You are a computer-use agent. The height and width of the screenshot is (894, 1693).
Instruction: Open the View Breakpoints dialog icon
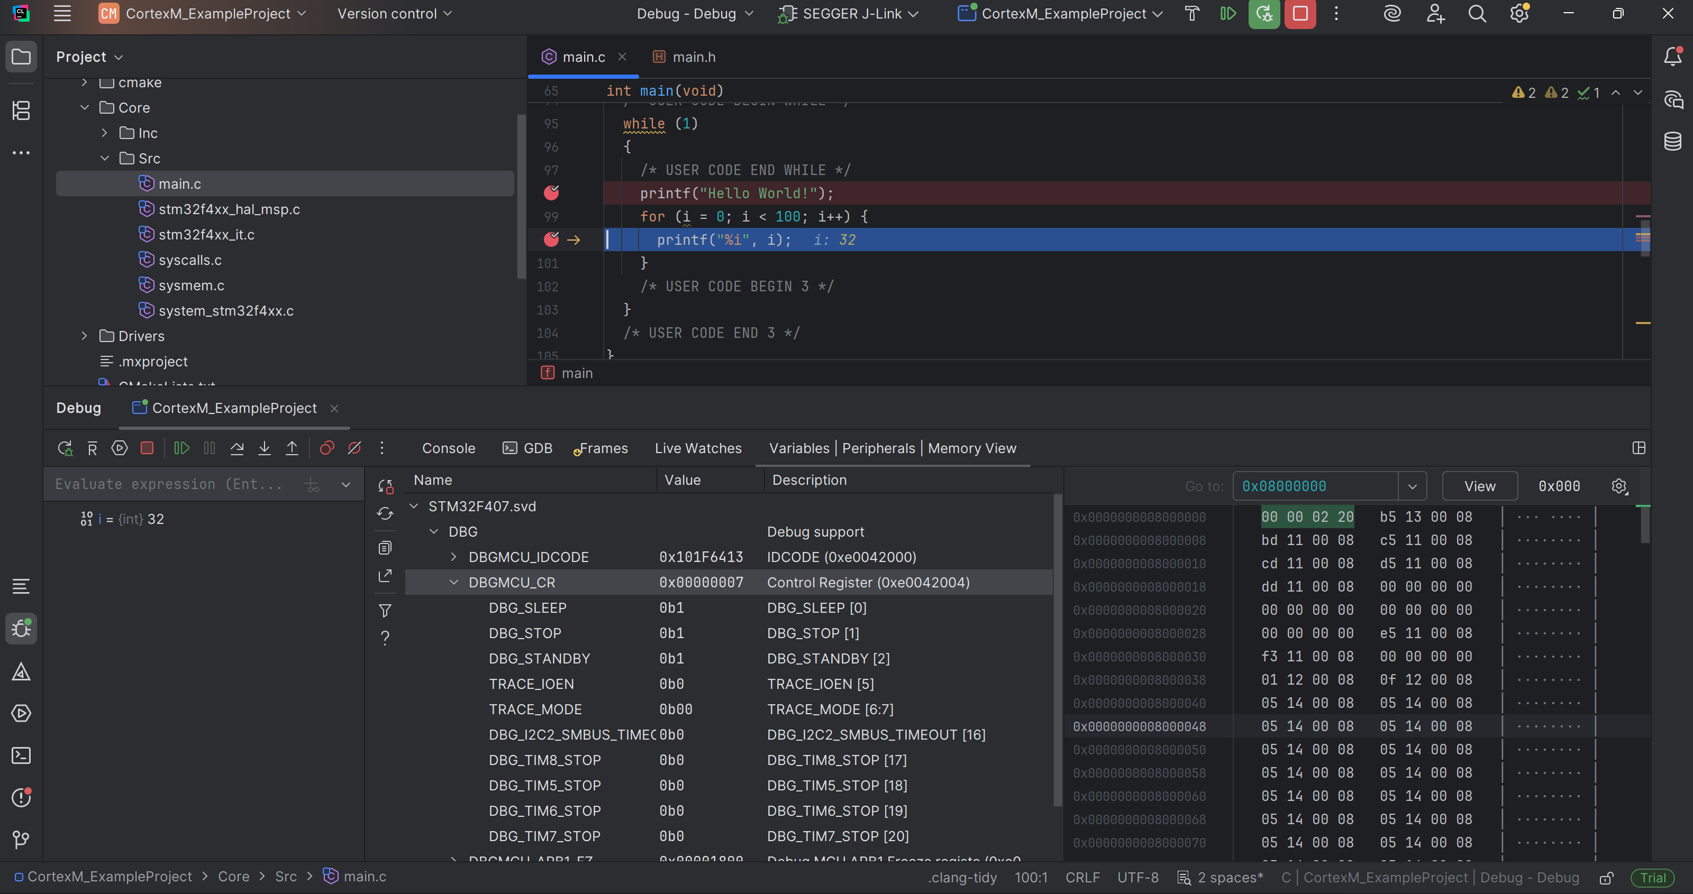pos(326,448)
